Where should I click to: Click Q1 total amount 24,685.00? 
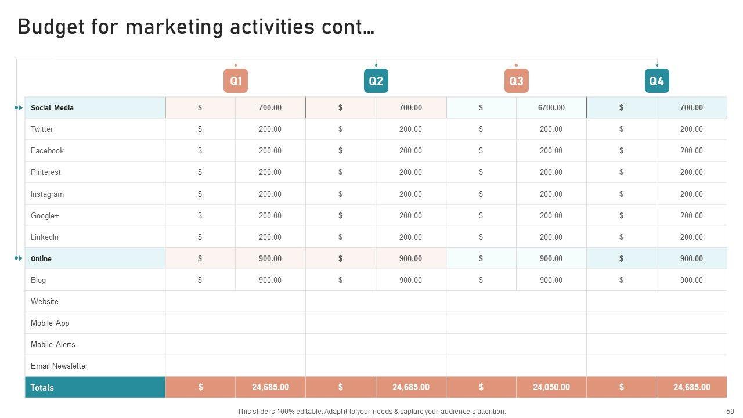[270, 387]
